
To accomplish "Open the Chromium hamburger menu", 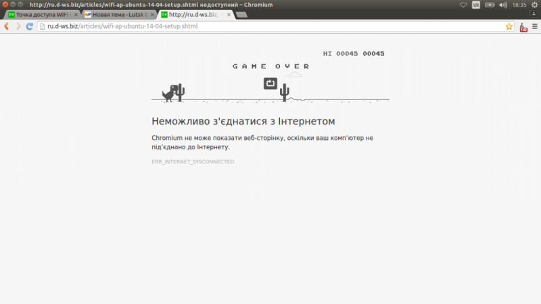I will click(x=535, y=26).
